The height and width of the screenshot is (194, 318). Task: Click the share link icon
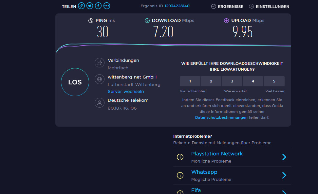(x=81, y=6)
